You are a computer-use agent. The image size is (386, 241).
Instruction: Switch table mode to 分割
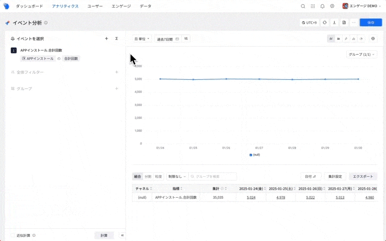pos(148,177)
